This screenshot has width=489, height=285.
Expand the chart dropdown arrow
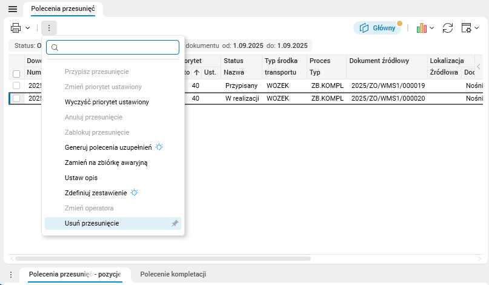point(431,28)
